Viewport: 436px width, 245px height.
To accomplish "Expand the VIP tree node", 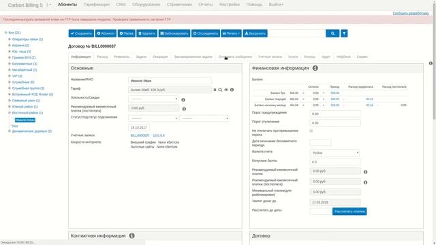I will pyautogui.click(x=10, y=76).
